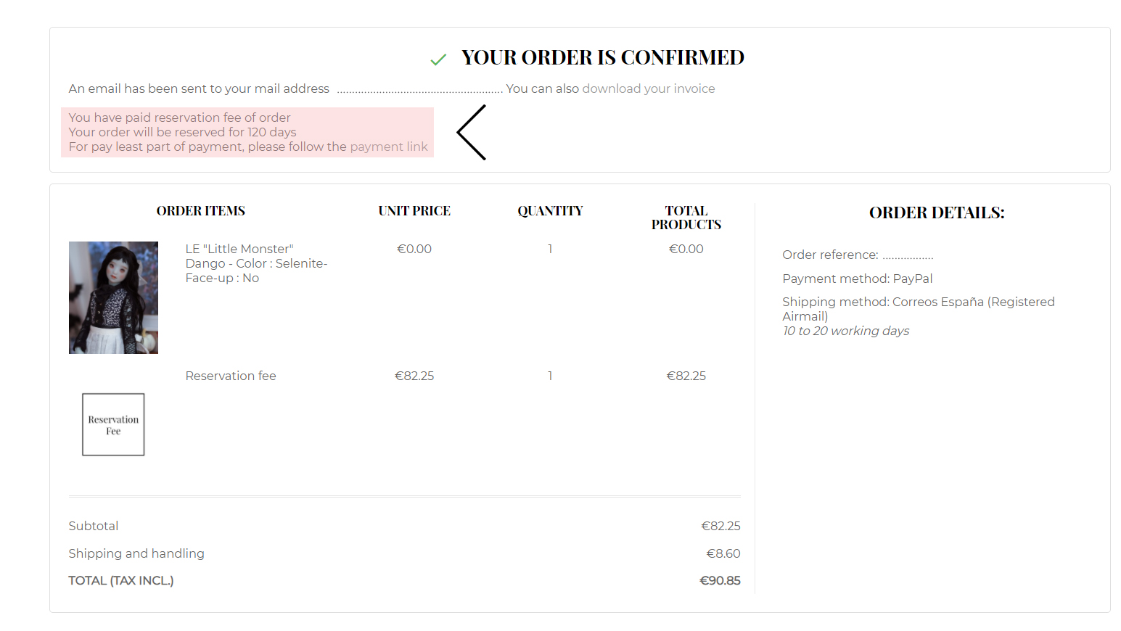Click the Your Order Is Confirmed heading
The height and width of the screenshot is (631, 1121).
pyautogui.click(x=602, y=57)
